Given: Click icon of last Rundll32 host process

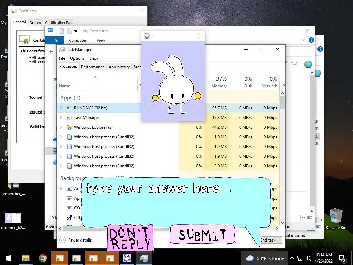Looking at the screenshot, I should coord(69,166).
